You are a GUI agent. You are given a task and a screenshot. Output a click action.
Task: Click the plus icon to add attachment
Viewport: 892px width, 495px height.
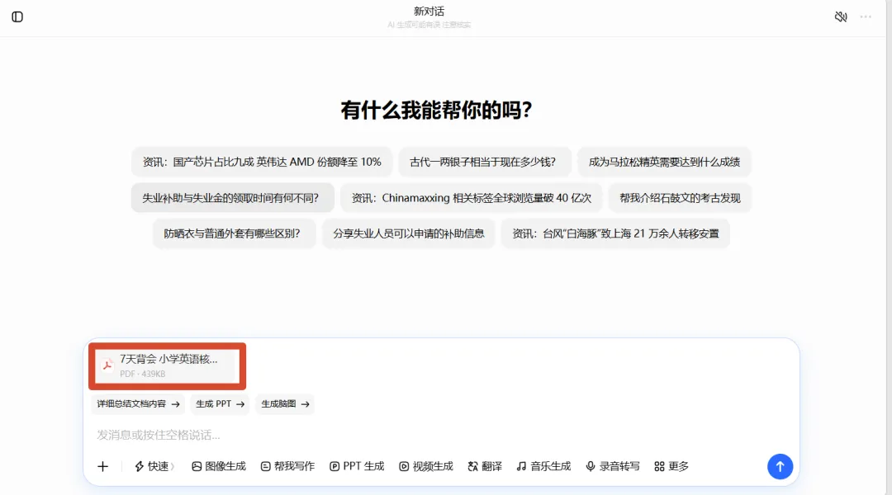point(103,467)
